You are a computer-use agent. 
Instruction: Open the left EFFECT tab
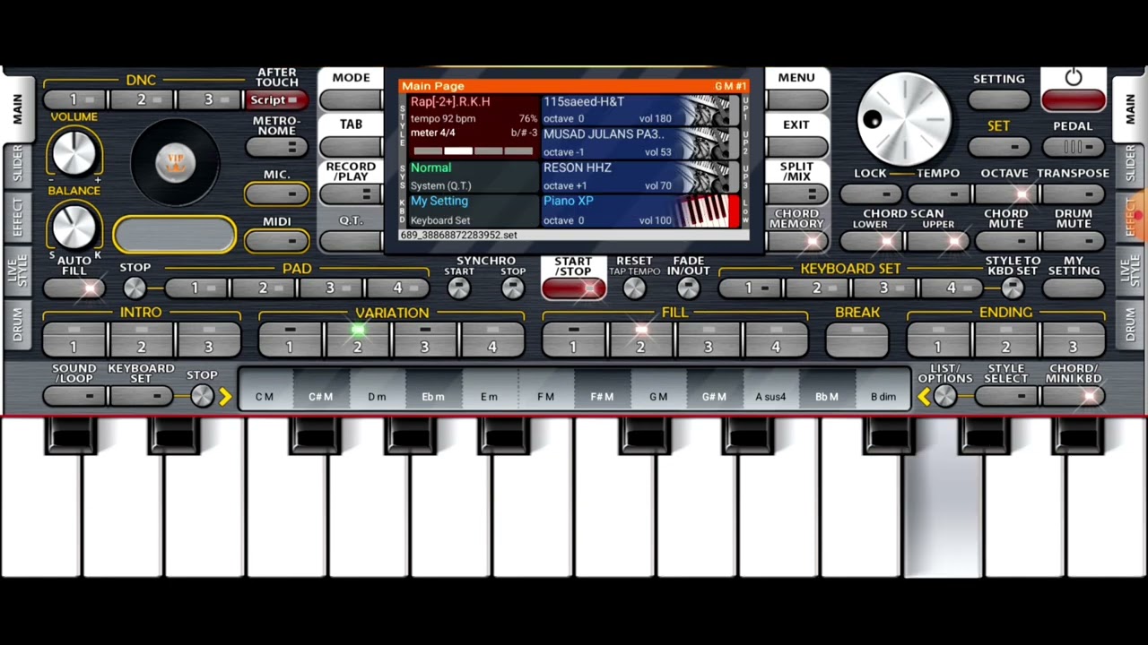tap(17, 218)
